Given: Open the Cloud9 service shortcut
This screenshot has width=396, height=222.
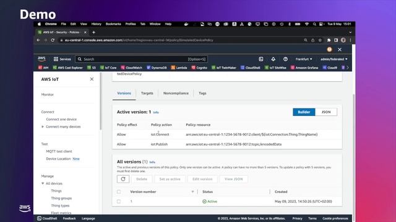Looking at the screenshot, I should 330,68.
